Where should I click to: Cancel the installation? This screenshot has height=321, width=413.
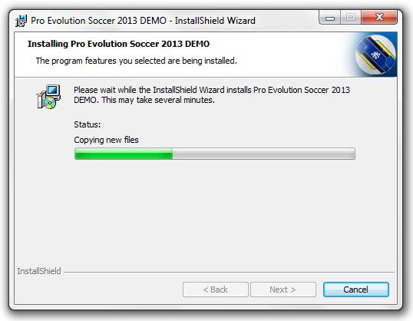pos(356,290)
